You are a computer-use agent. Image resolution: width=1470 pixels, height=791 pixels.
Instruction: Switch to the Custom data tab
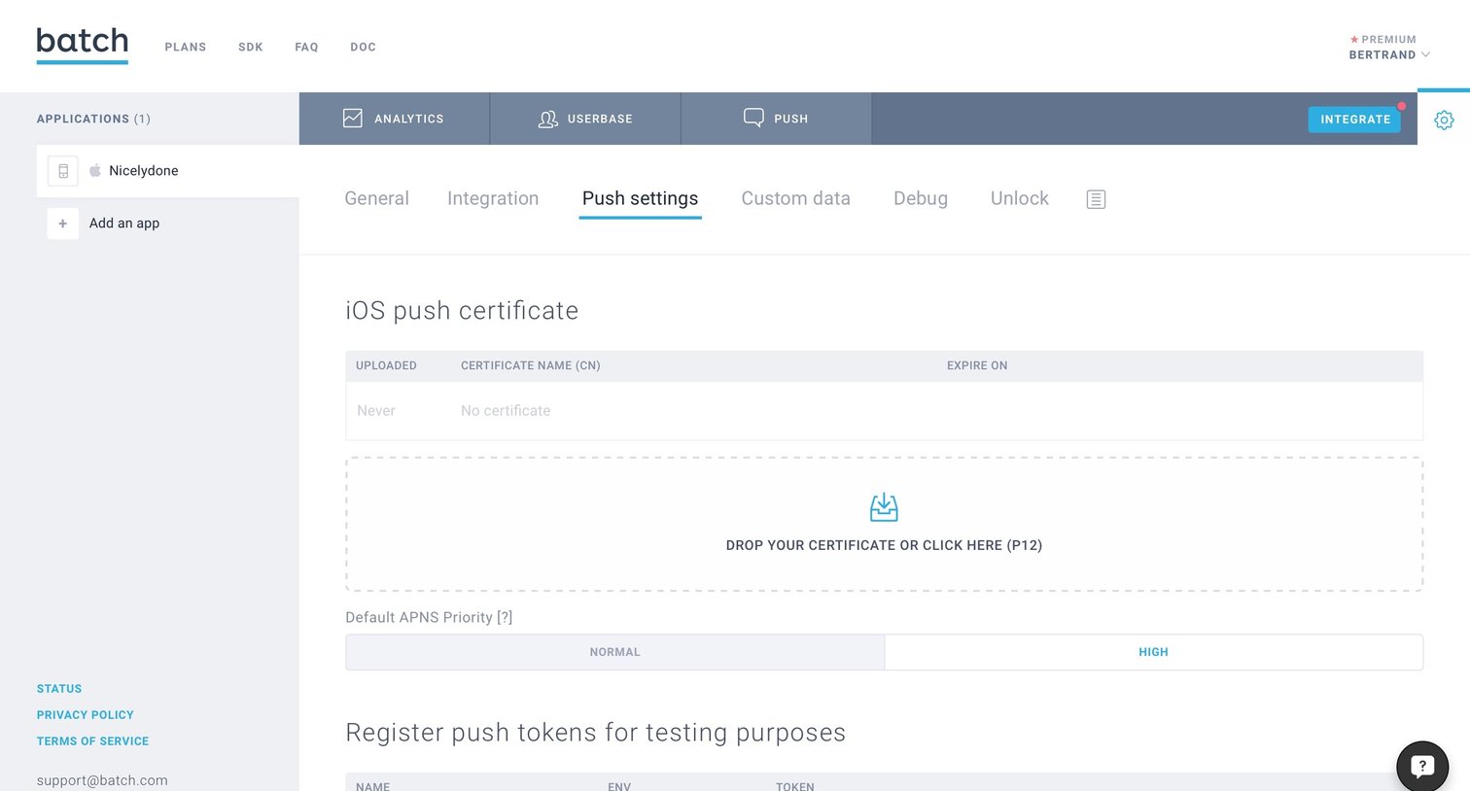[795, 198]
